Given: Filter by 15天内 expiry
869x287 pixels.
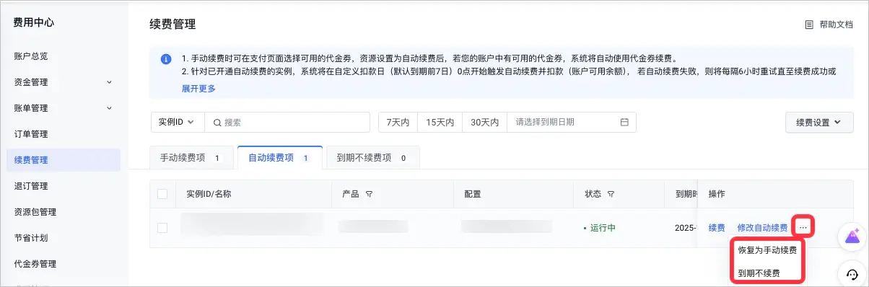Looking at the screenshot, I should [x=440, y=123].
